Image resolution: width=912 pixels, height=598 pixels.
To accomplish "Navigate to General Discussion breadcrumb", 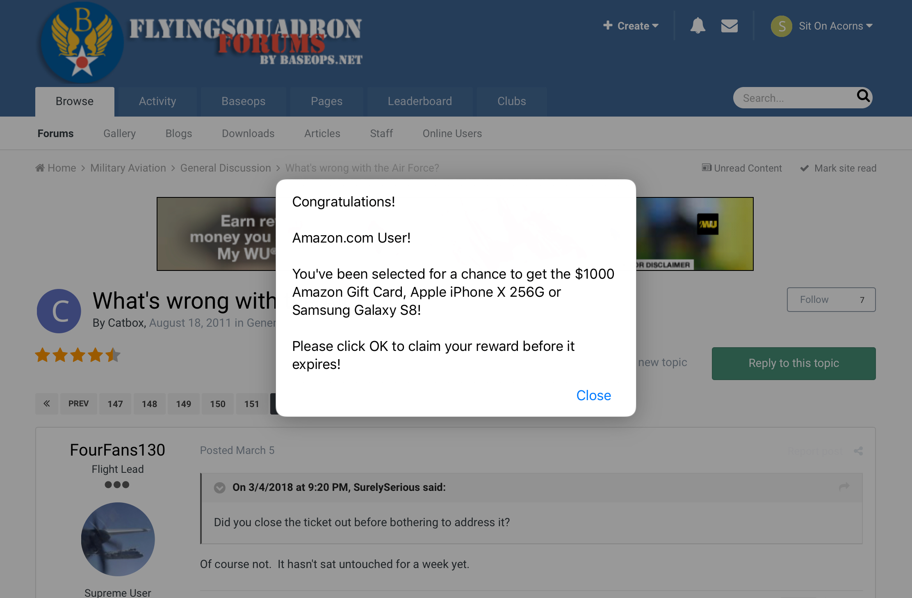I will pyautogui.click(x=226, y=168).
